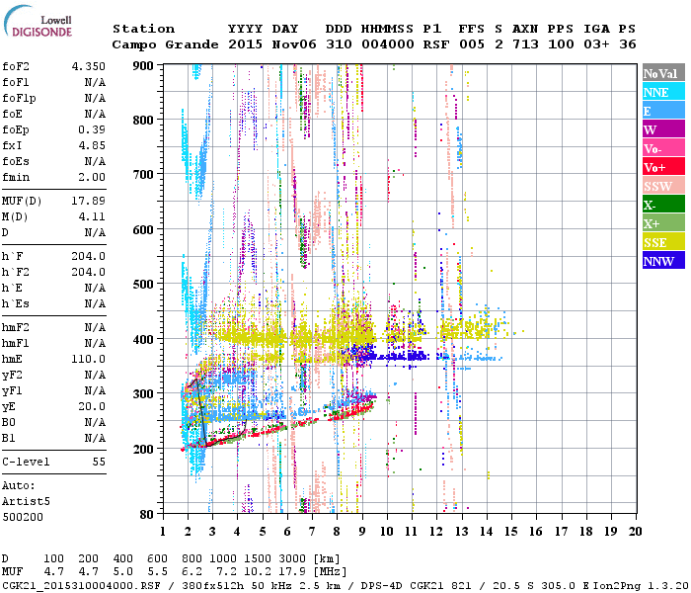
Task: Click the foF1 N/A value
Action: [95, 82]
